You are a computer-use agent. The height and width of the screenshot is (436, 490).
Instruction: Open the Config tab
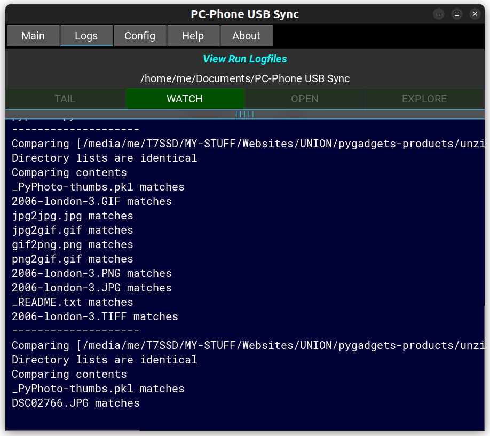click(x=140, y=36)
